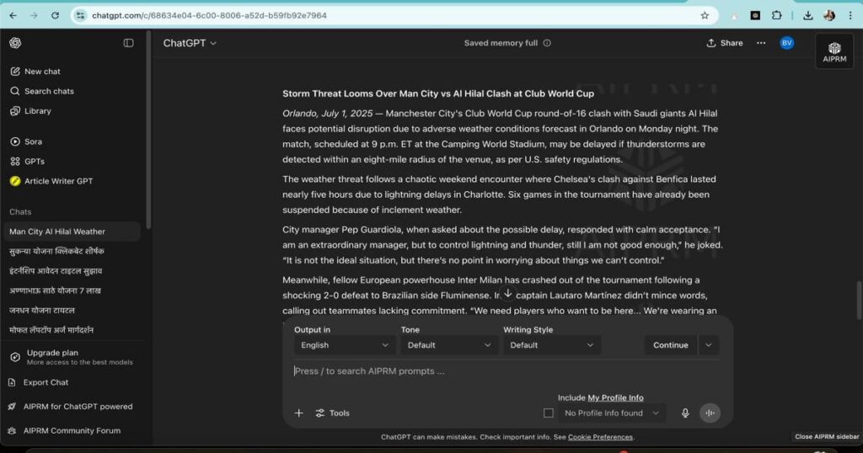Open Search chats
Screen dimensions: 863x453
point(42,91)
